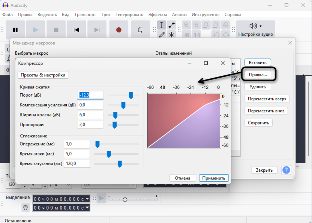Select the Envelope tool

tap(171, 25)
